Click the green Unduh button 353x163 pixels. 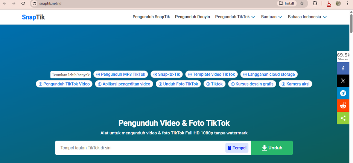coord(272,148)
